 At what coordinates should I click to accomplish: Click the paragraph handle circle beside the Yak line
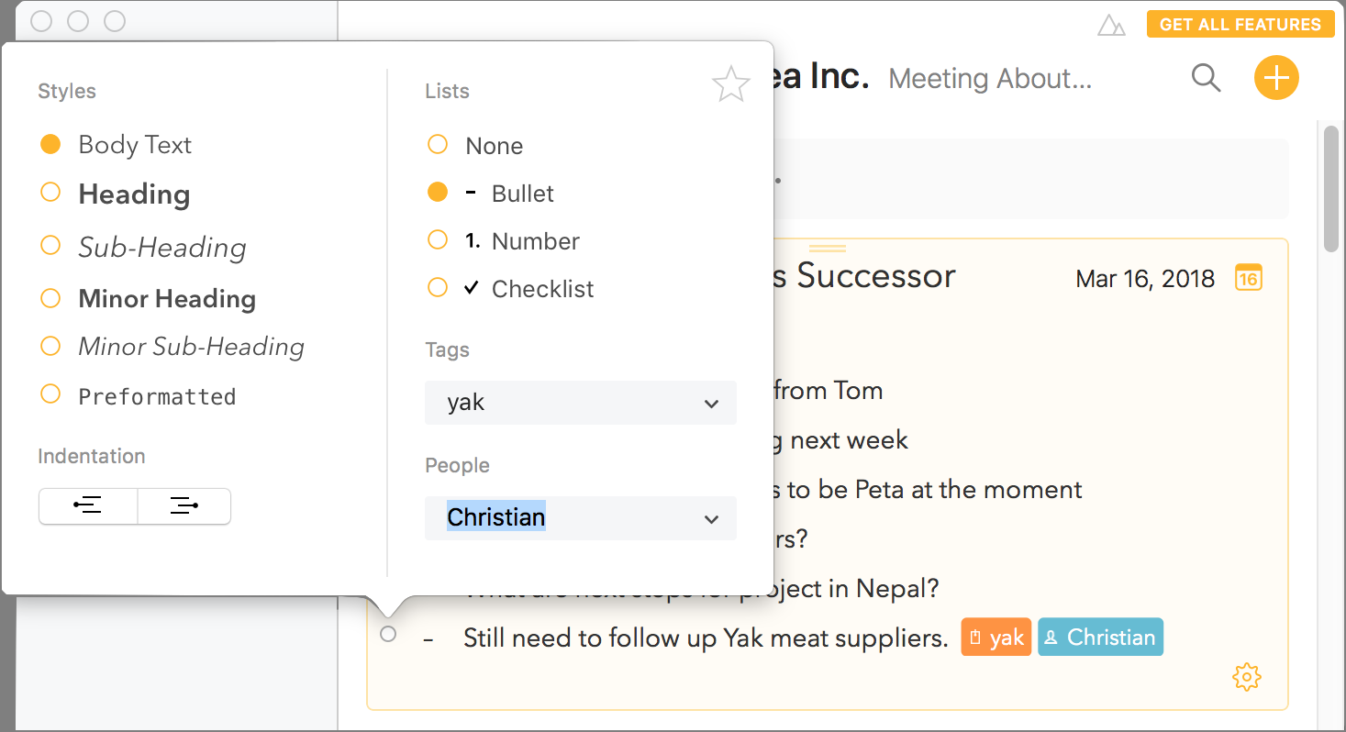pos(388,634)
